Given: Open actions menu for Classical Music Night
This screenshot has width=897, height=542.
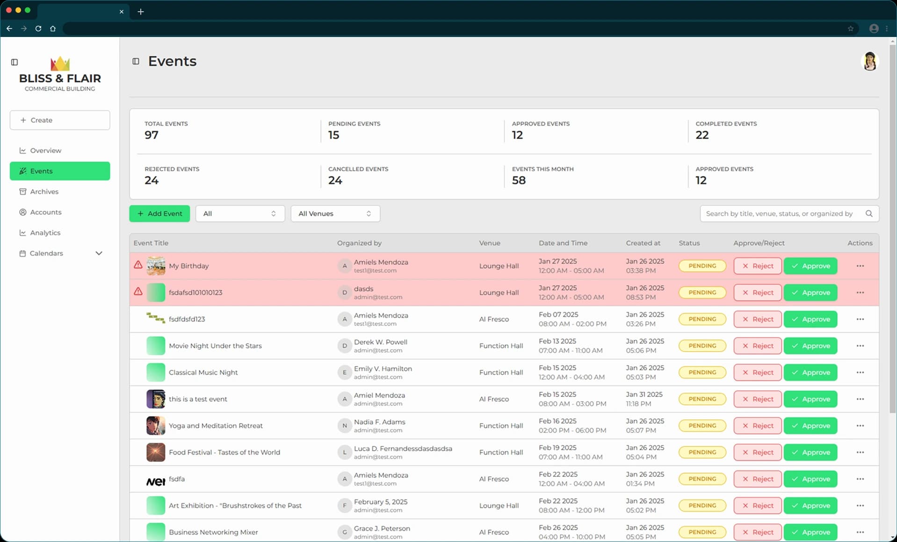Looking at the screenshot, I should click(x=860, y=373).
